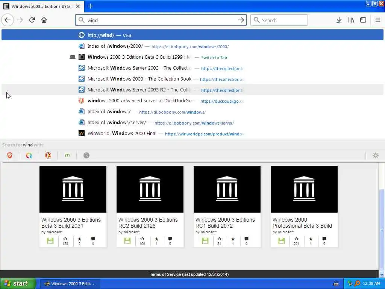This screenshot has height=289, width=385.
Task: Click software floppy icon on Professional Beta 3 card
Action: coord(282,241)
